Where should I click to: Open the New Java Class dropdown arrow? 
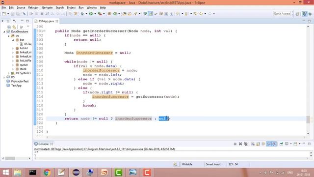pos(119,14)
